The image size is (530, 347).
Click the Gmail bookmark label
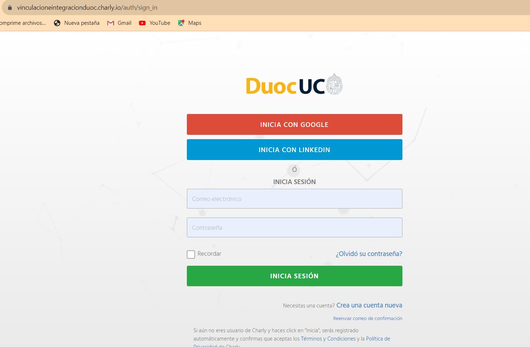coord(124,23)
